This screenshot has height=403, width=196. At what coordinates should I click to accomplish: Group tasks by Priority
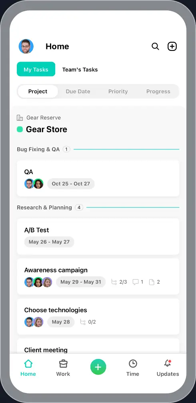(x=118, y=91)
